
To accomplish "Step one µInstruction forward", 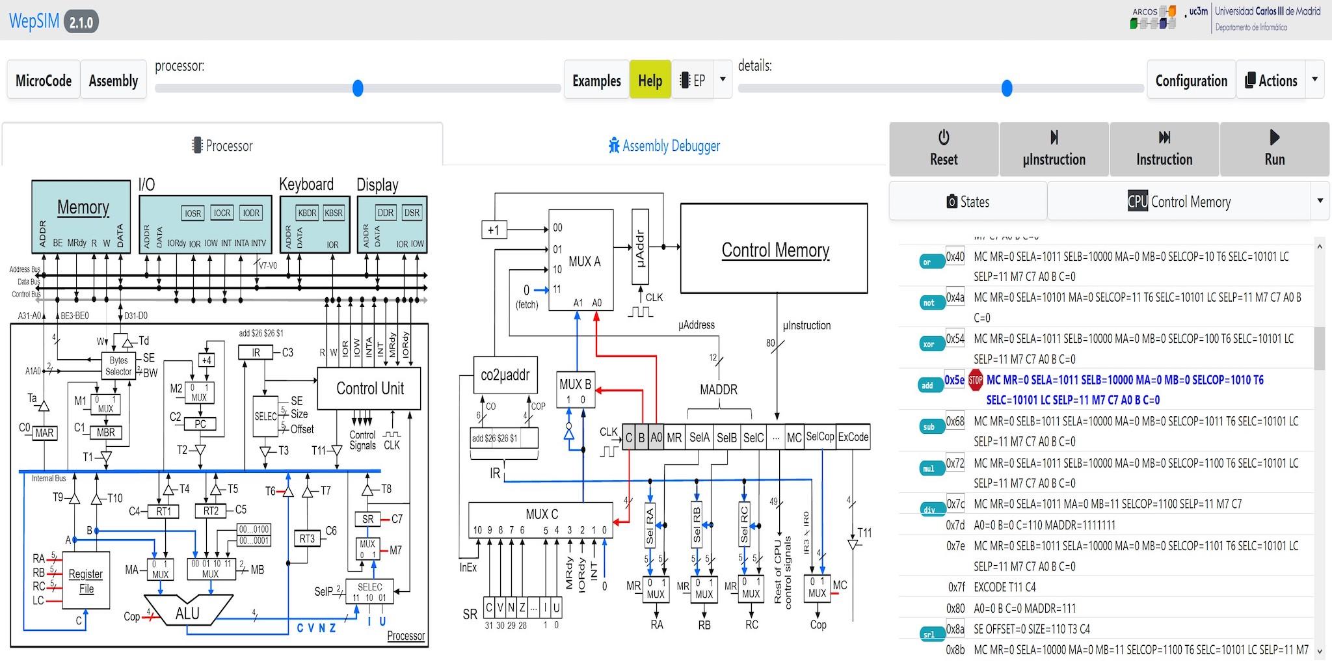I will tap(1054, 149).
